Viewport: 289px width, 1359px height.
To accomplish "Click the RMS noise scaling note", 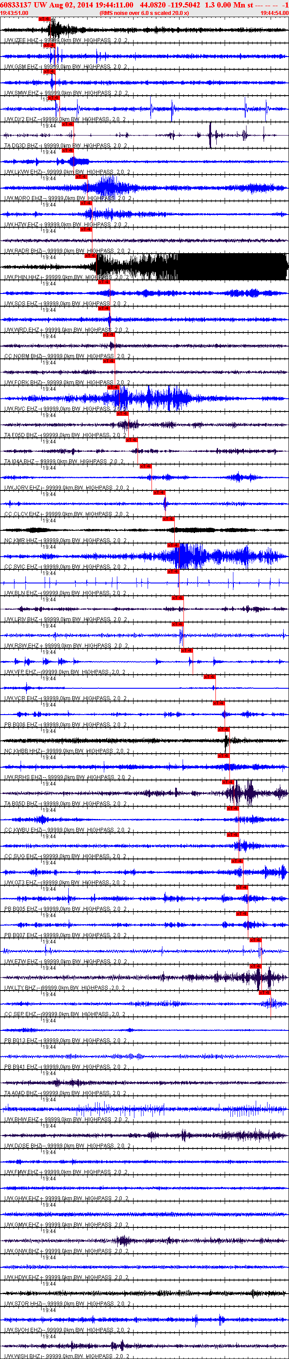I will pyautogui.click(x=144, y=13).
